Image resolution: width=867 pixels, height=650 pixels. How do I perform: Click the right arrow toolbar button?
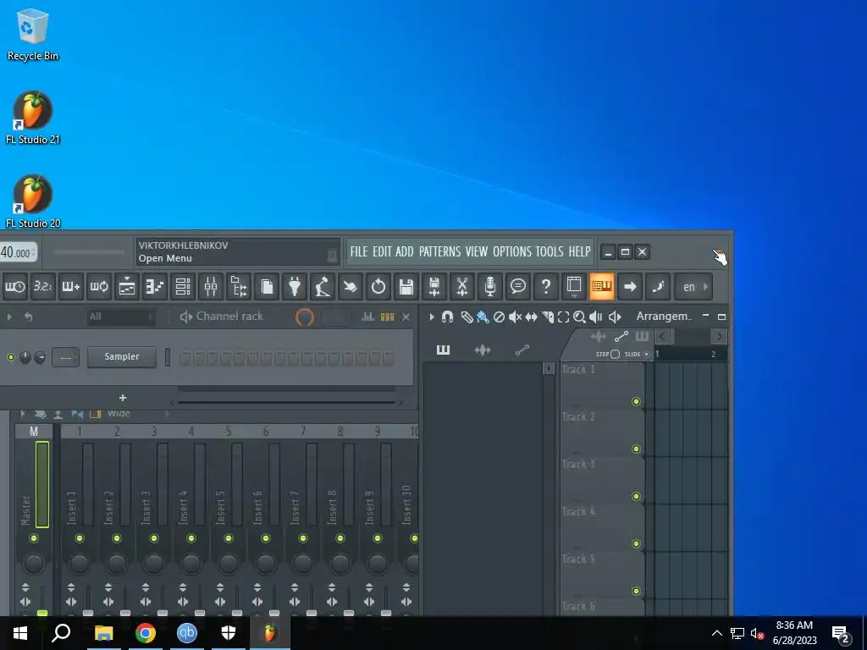(x=630, y=286)
